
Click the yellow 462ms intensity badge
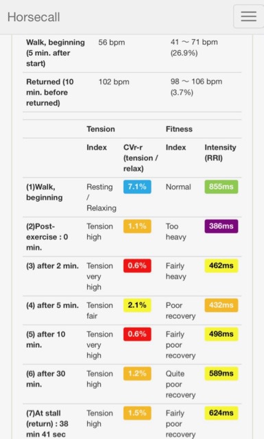point(221,265)
